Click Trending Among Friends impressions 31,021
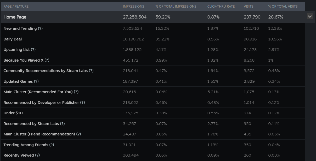 [129, 145]
